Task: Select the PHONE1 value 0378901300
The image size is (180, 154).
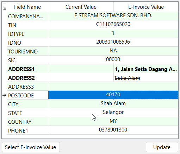Action: tap(113, 130)
